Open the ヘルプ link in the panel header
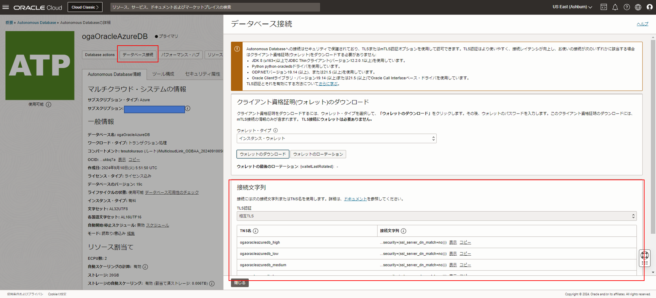Viewport: 656px width, 298px height. tap(642, 24)
